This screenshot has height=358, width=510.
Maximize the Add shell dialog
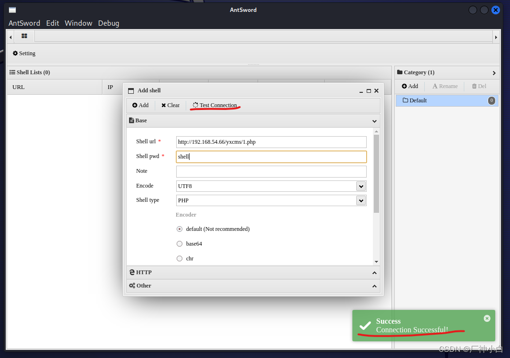coord(369,91)
